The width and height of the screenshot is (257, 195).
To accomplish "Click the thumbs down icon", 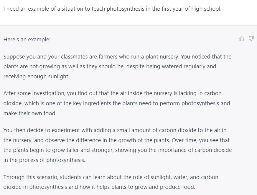I will coord(251,39).
